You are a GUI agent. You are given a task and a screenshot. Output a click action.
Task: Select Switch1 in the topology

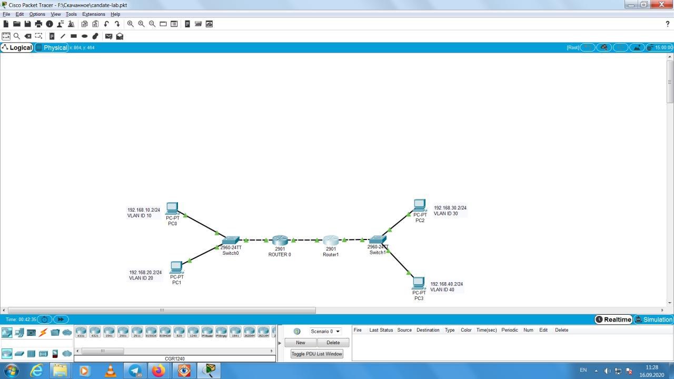click(377, 240)
